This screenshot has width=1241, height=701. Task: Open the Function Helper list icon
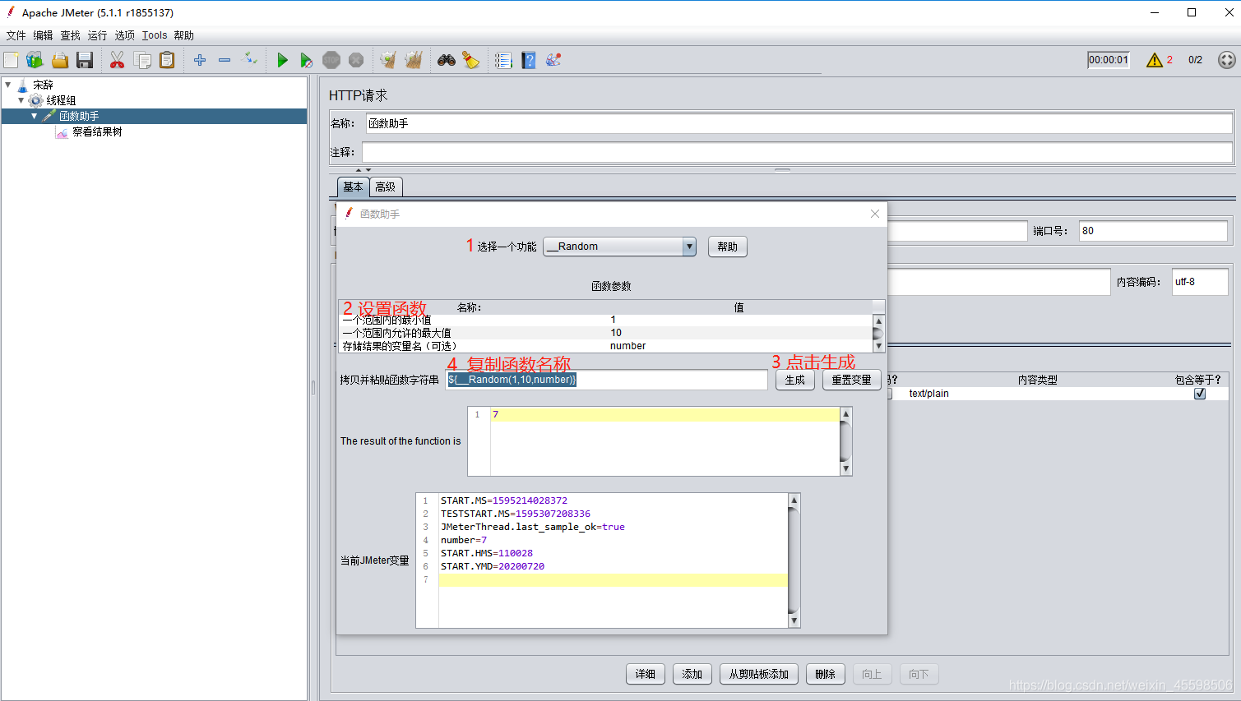pos(503,60)
